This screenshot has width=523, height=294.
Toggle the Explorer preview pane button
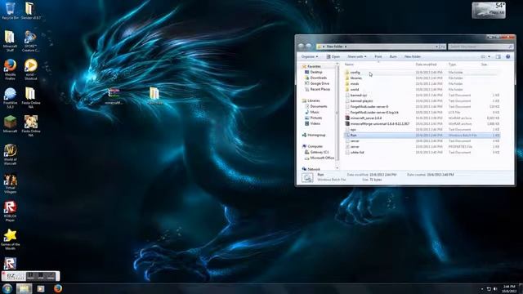498,56
